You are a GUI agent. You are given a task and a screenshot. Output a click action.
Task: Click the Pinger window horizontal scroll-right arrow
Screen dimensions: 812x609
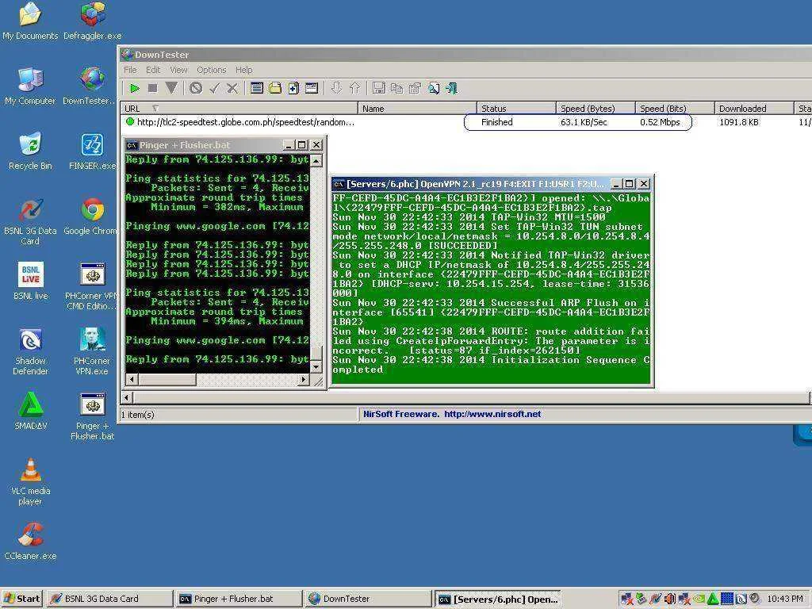(304, 380)
